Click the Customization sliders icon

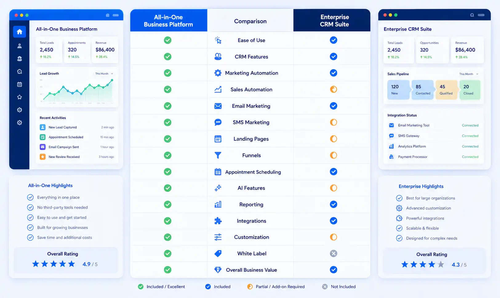pyautogui.click(x=218, y=237)
